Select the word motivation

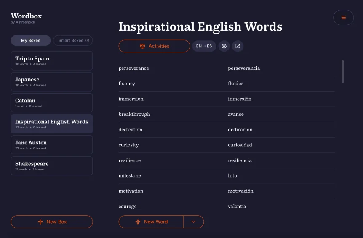point(131,191)
